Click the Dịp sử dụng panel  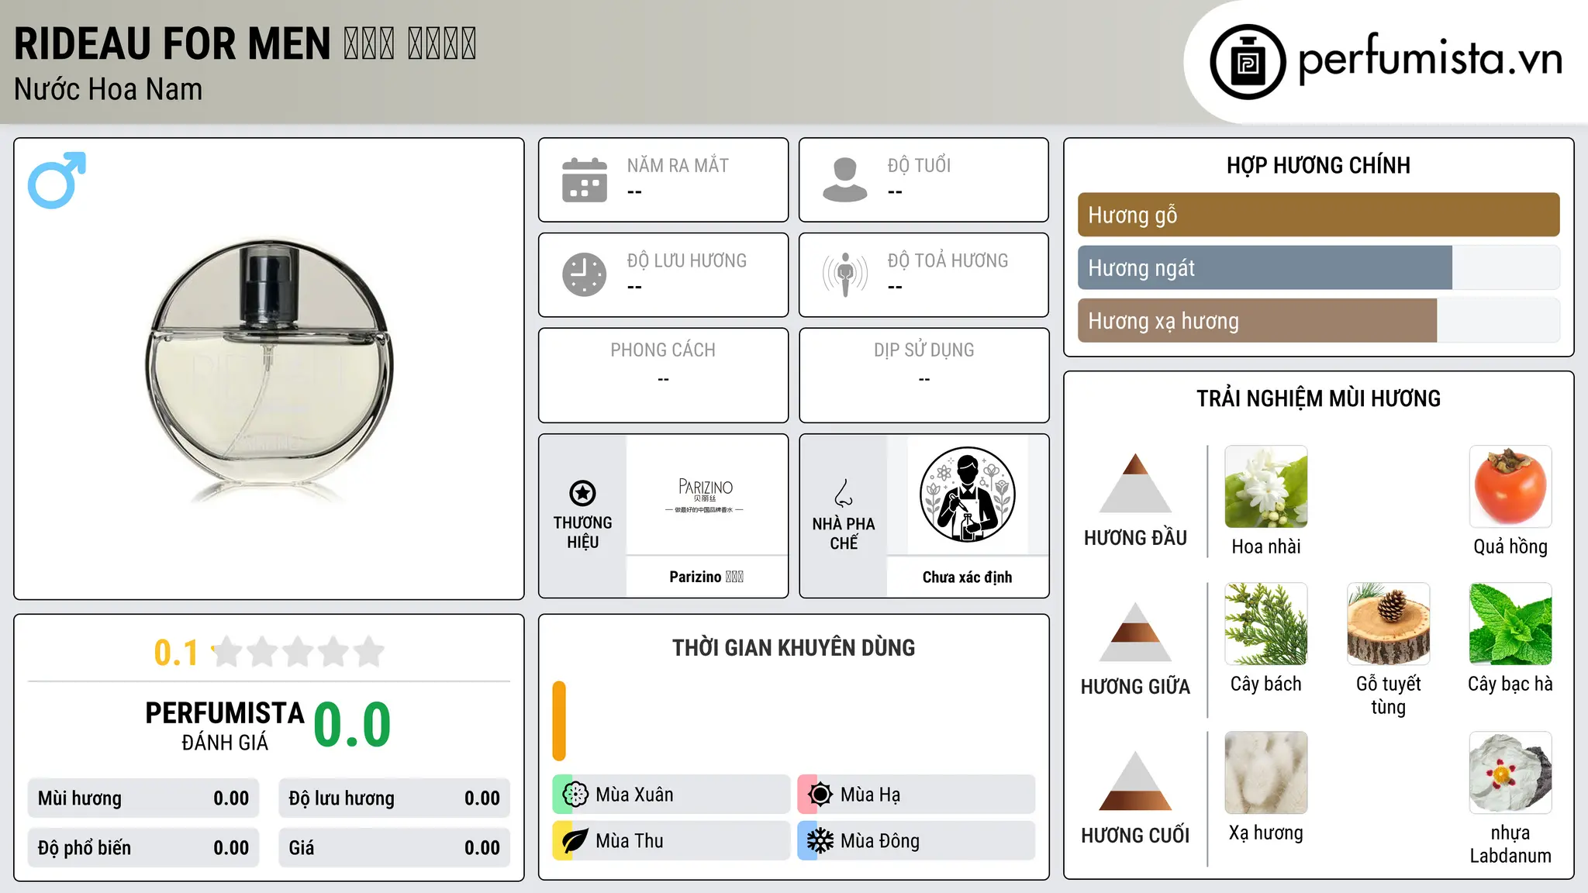click(923, 375)
